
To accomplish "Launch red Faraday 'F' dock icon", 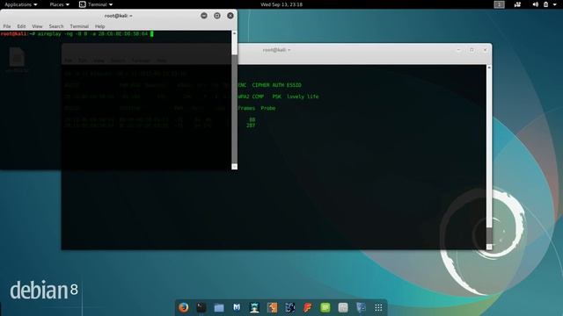I will click(307, 307).
